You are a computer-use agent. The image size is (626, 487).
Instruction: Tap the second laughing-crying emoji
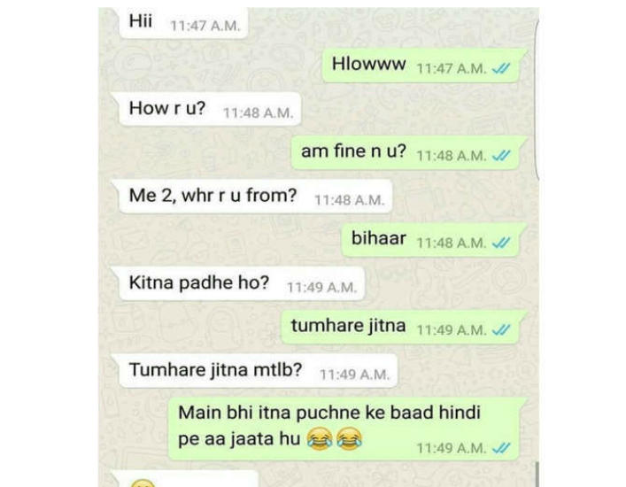click(349, 438)
